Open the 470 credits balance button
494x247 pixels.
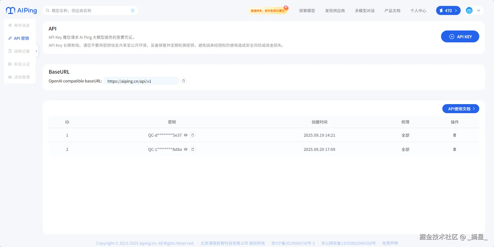pos(448,11)
